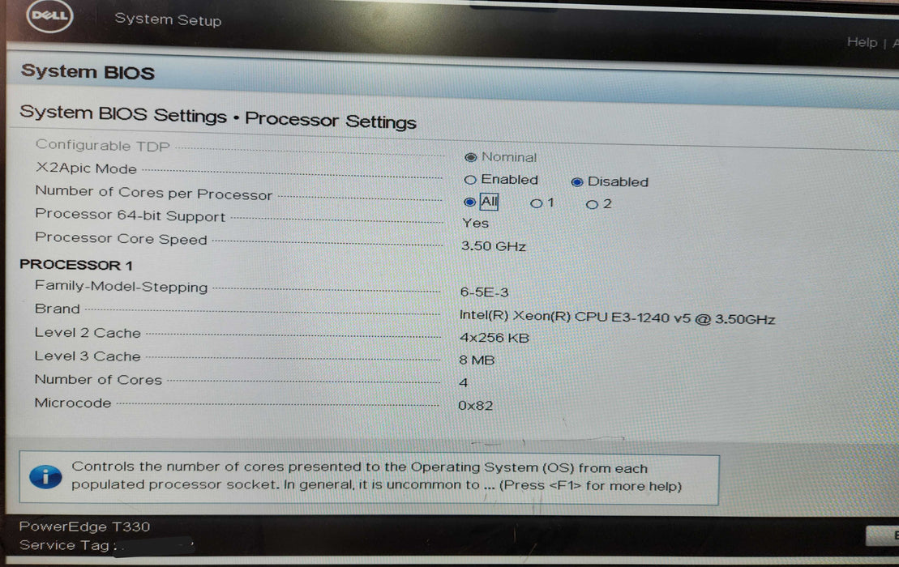Screen dimensions: 899x567
Task: Select the Level 2 Cache label
Action: (x=88, y=333)
